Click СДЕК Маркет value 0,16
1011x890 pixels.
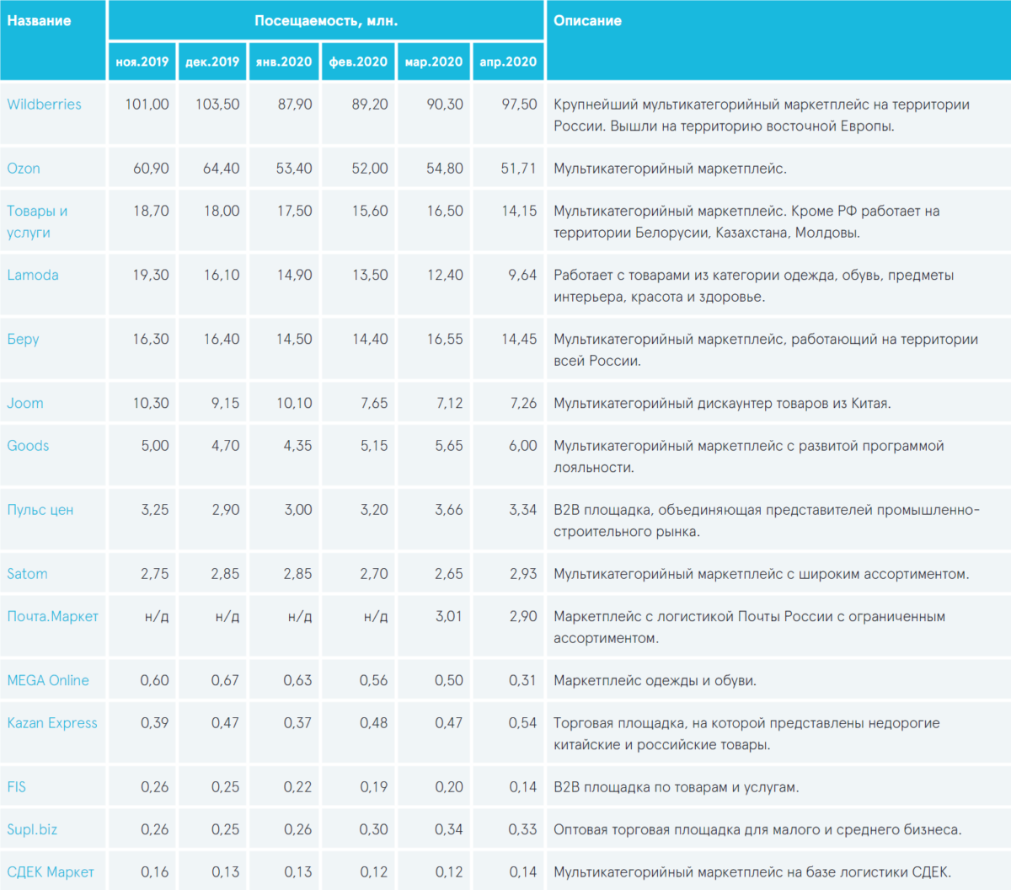pos(154,872)
